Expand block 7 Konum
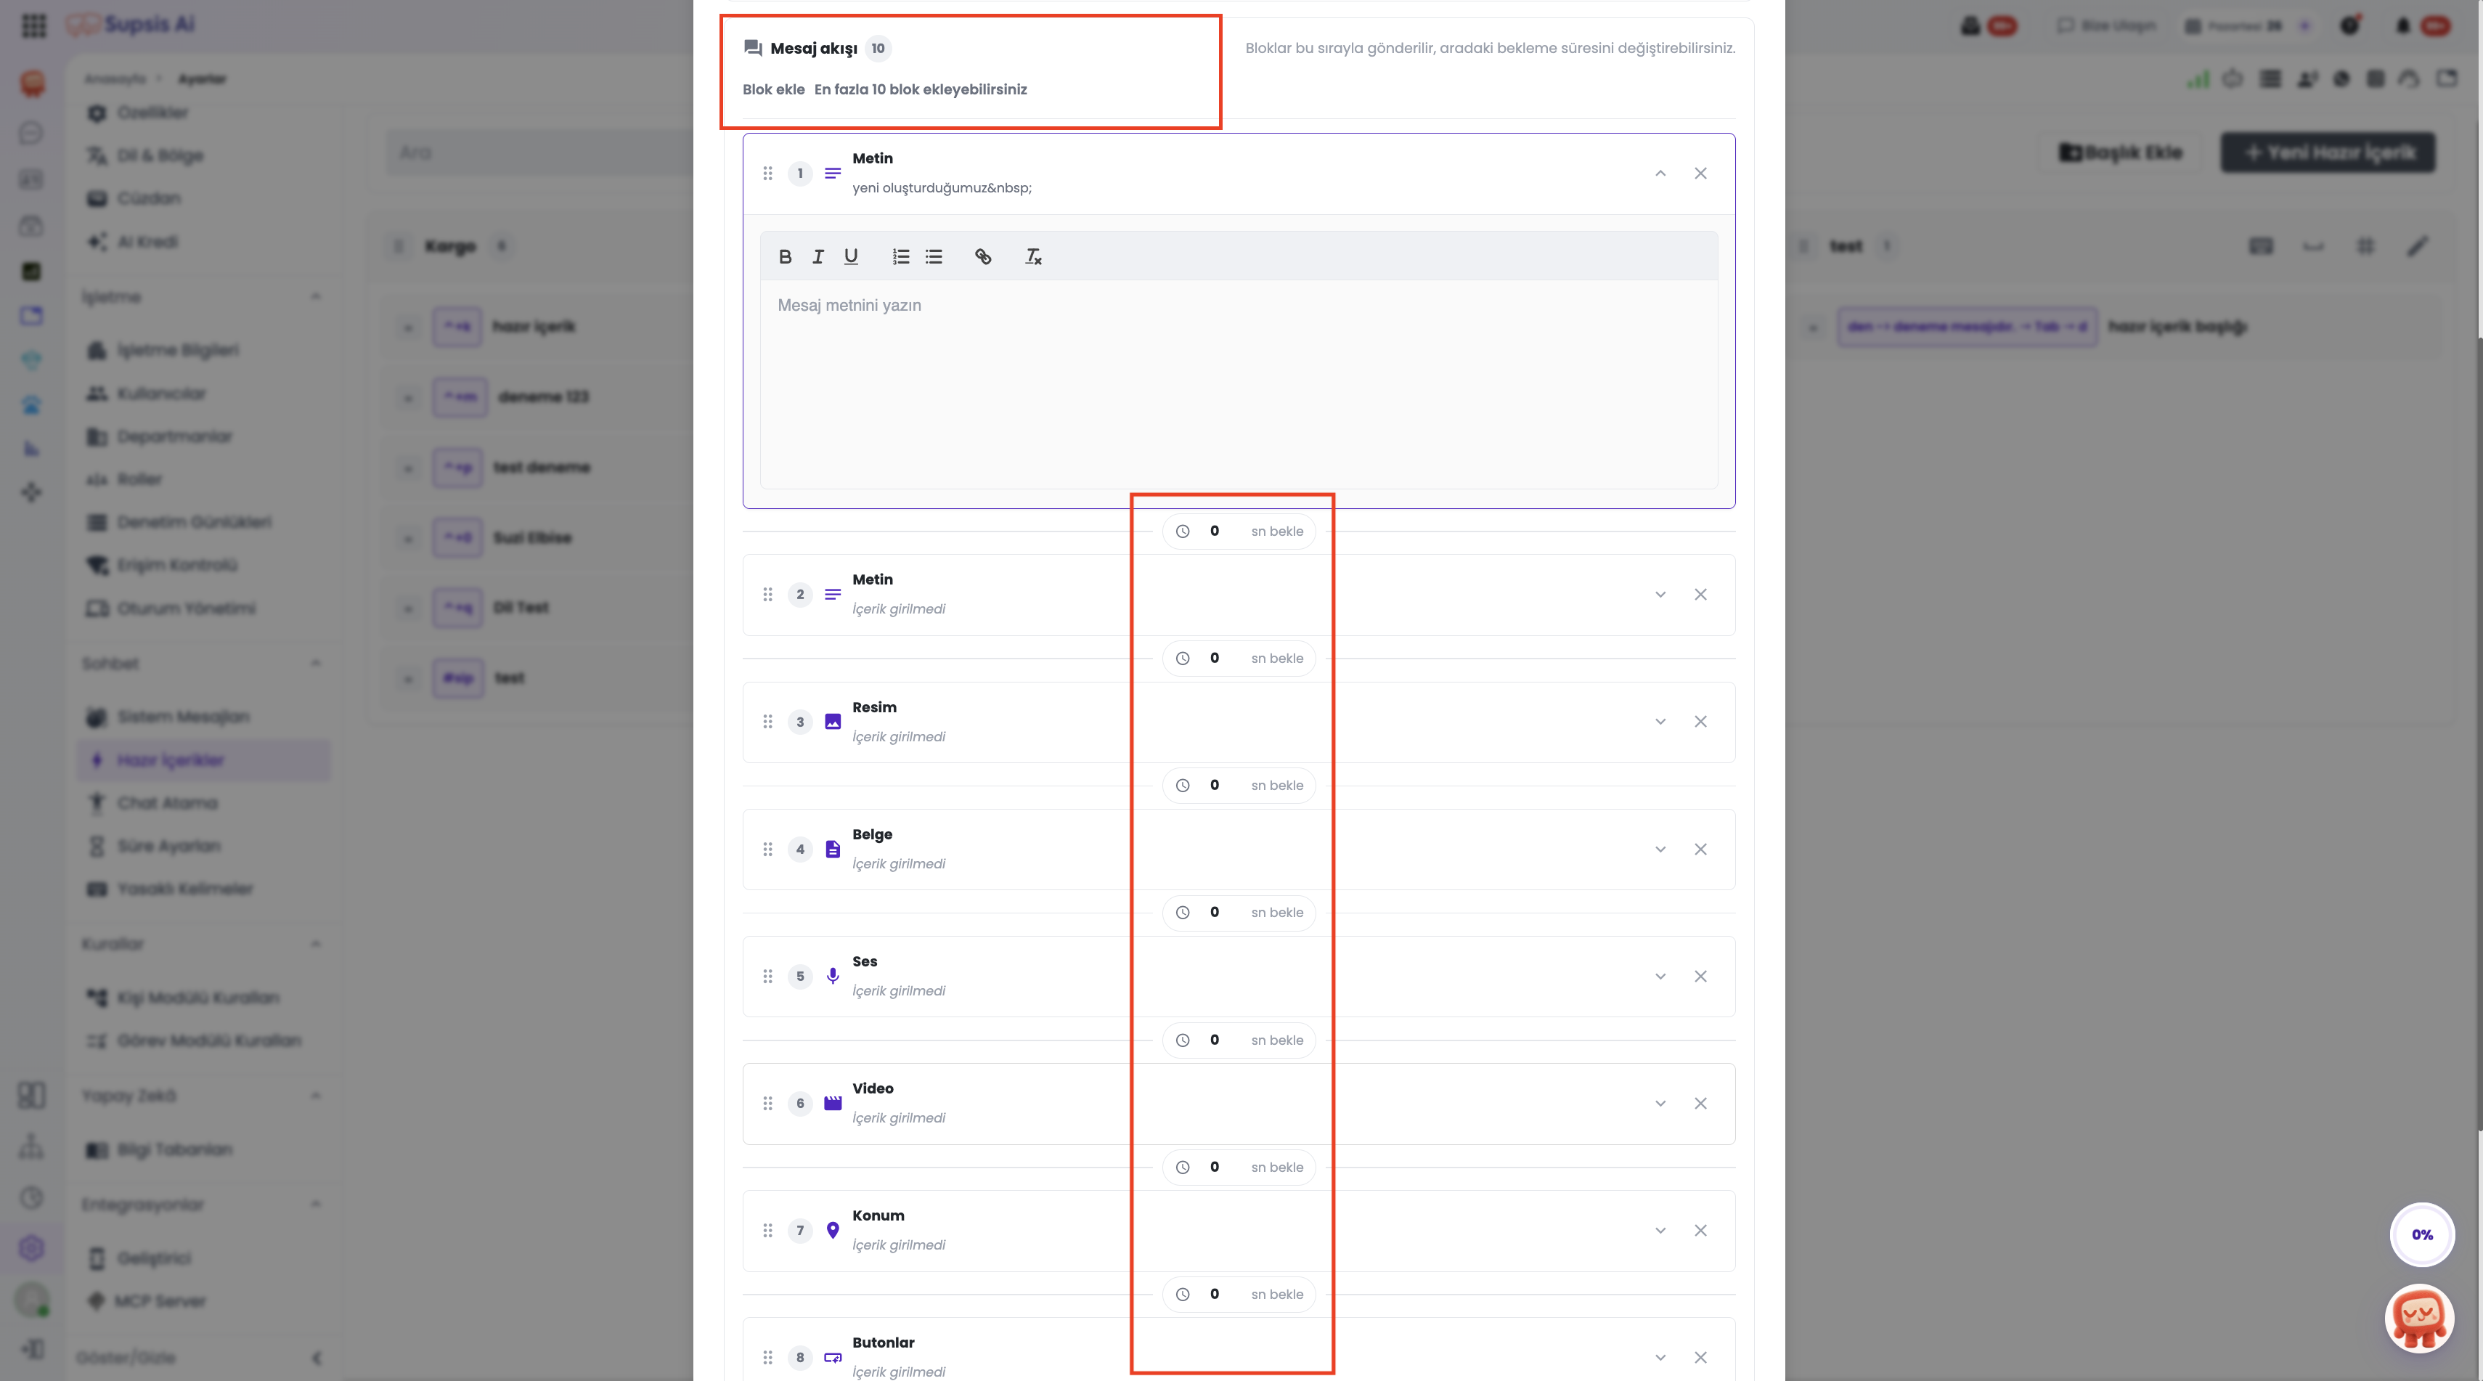The height and width of the screenshot is (1381, 2483). click(1660, 1231)
